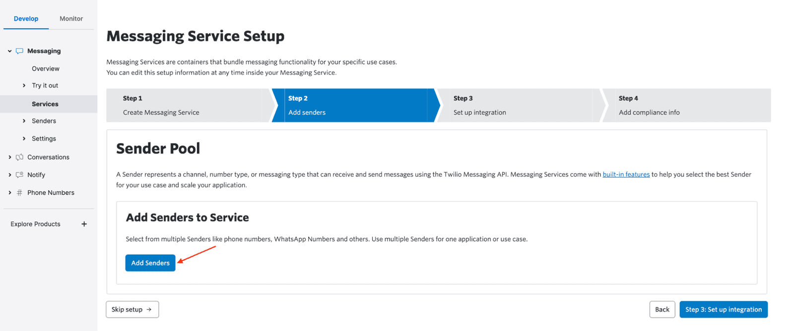Expand the Senders submenu chevron
Image resolution: width=794 pixels, height=331 pixels.
click(24, 121)
